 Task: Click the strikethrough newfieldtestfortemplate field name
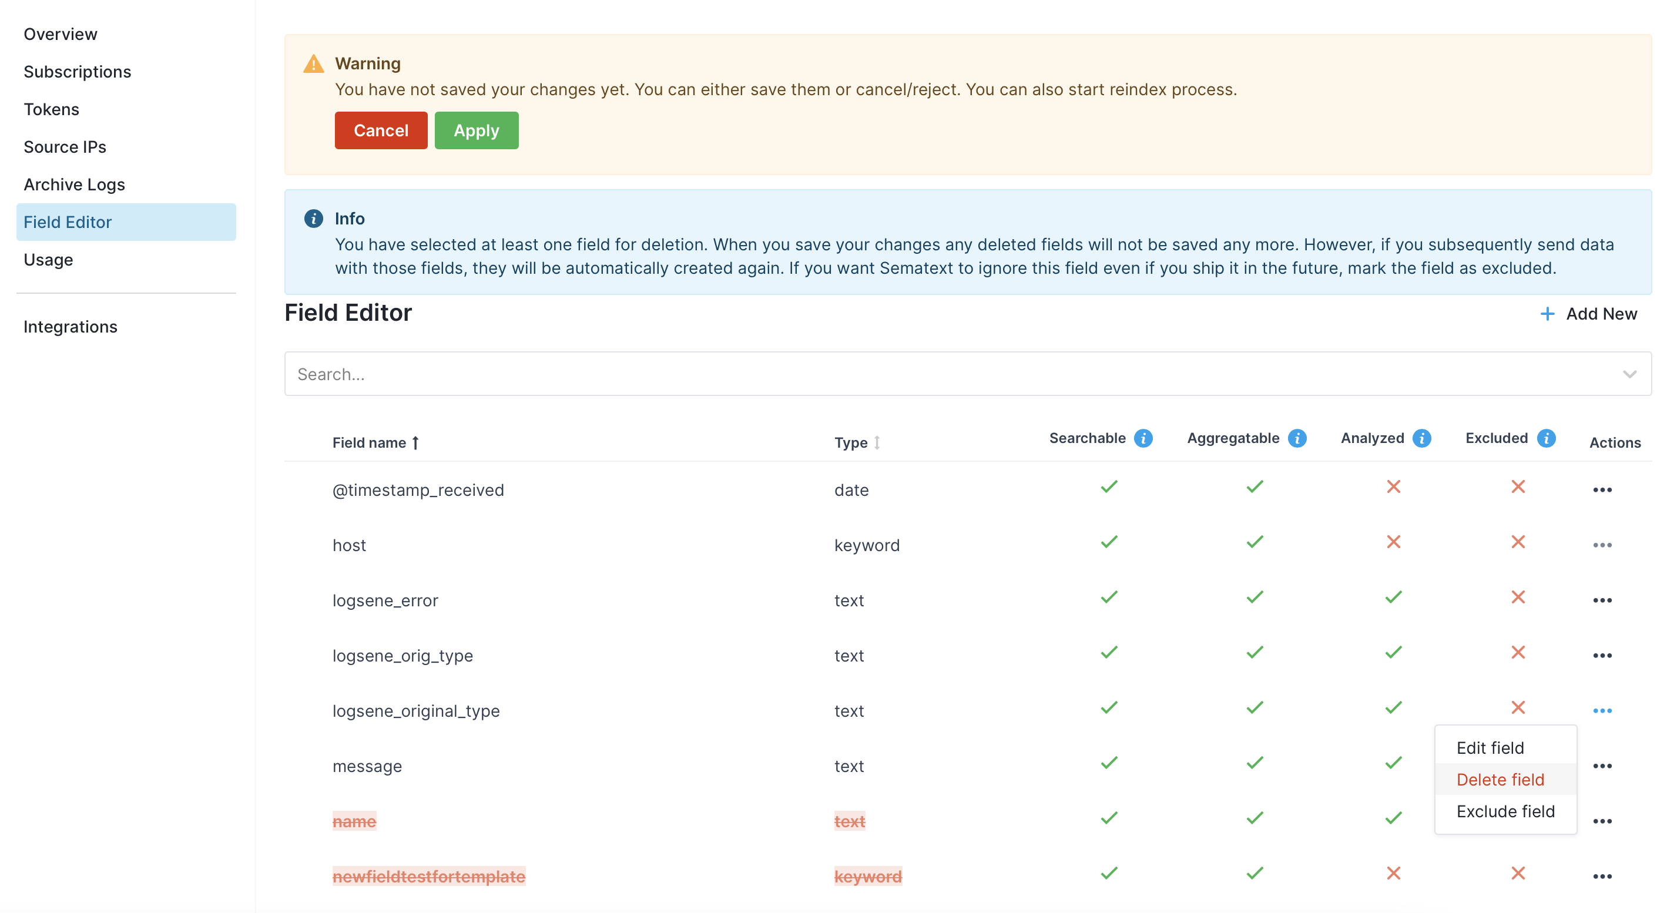coord(429,877)
